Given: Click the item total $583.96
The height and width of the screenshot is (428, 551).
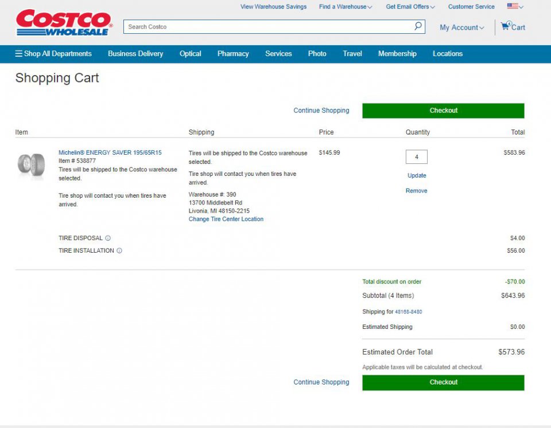Looking at the screenshot, I should pyautogui.click(x=514, y=152).
